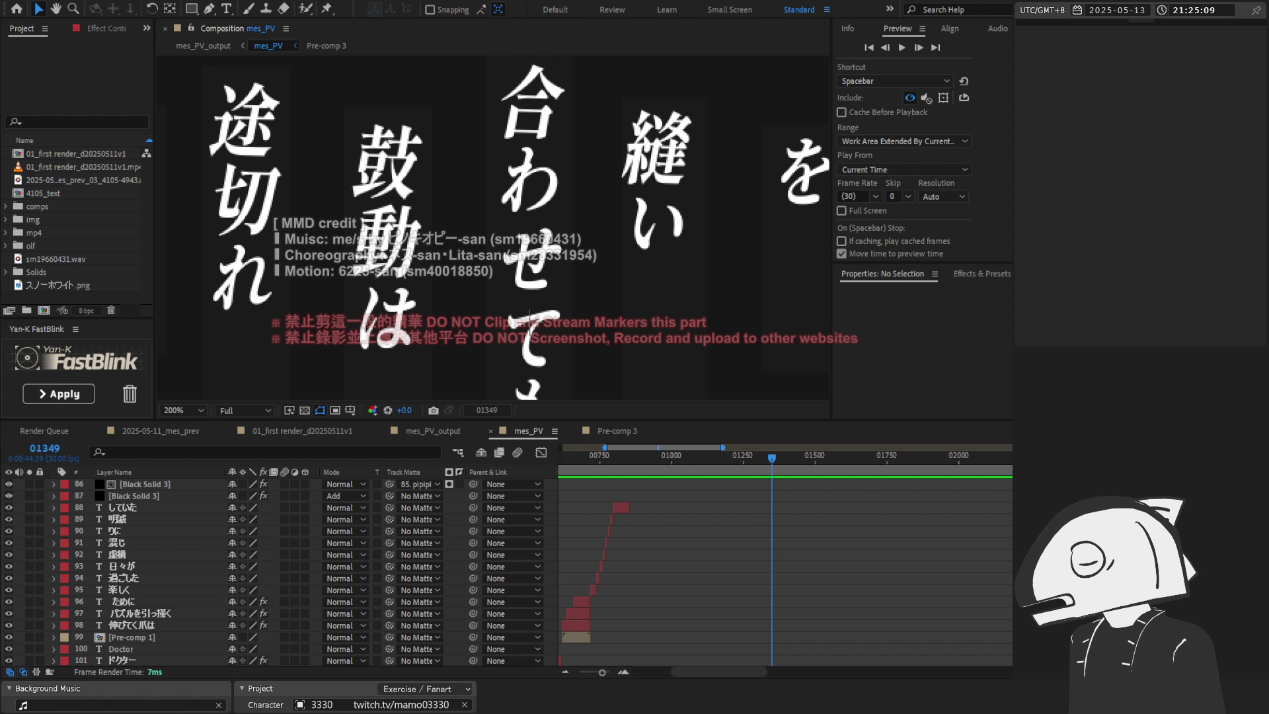
Task: Select the Rectangle shape tool
Action: pos(192,9)
